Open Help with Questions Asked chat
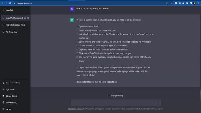Image resolution: width=201 pixels, height=113 pixels. point(15,25)
